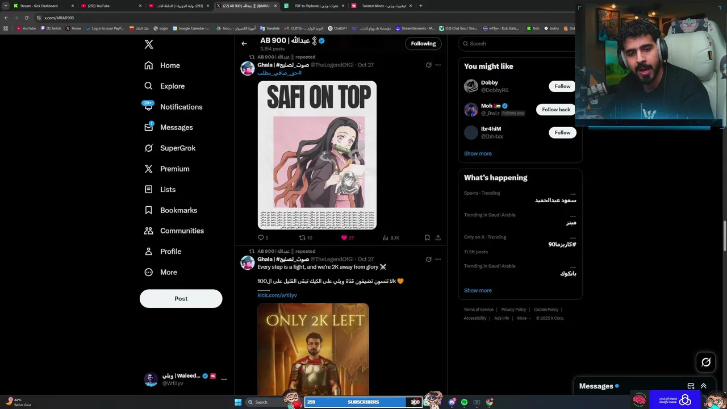The image size is (727, 409).
Task: Open options for the ميتر trend
Action: [573, 216]
